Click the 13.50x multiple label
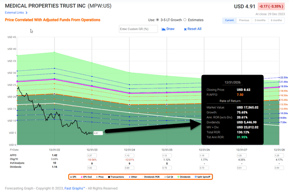This screenshot has height=191, width=289. 284,104
